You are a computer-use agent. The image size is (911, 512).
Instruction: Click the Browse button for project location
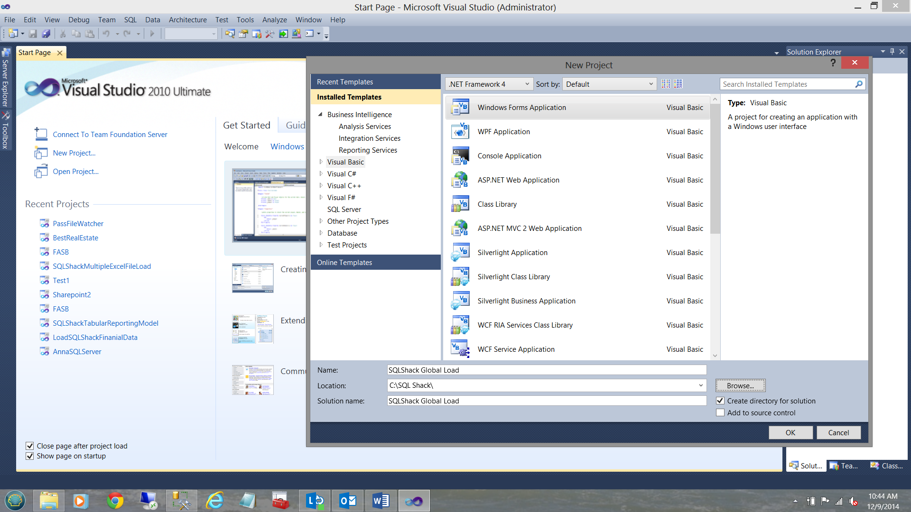pyautogui.click(x=740, y=385)
